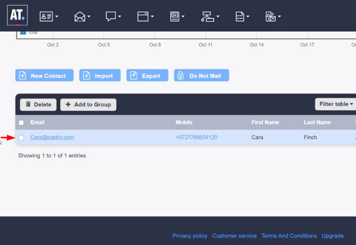The image size is (356, 245).
Task: Open the Privacy policy footer link
Action: 190,236
